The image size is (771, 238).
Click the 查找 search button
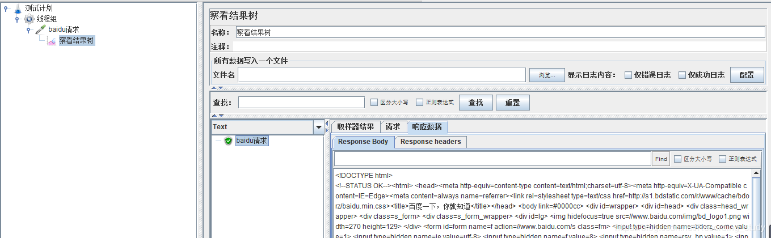click(475, 103)
